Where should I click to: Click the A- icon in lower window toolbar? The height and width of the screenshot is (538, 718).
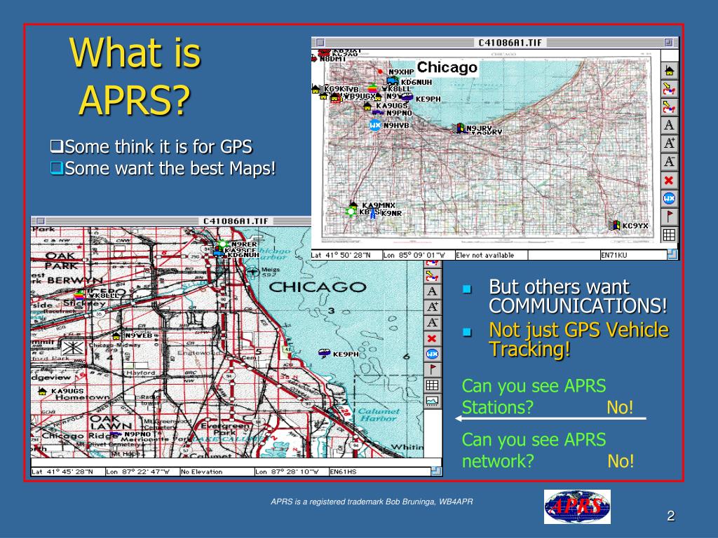click(x=432, y=322)
